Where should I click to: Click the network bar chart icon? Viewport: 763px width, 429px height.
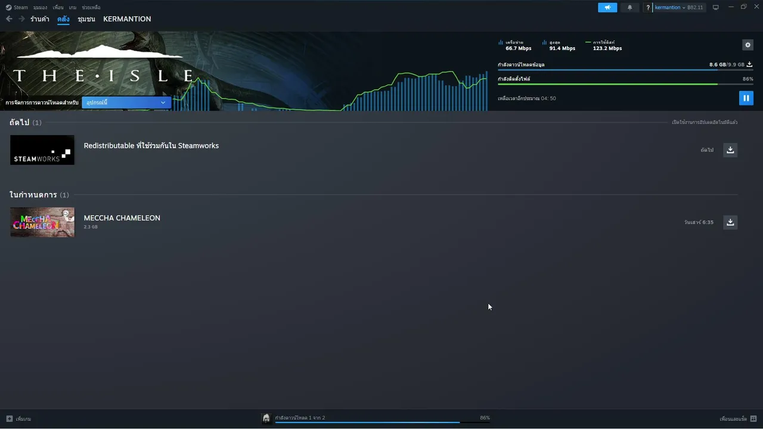click(x=501, y=43)
